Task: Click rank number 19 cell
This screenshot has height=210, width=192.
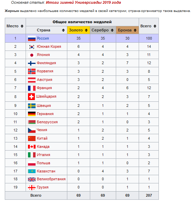Action: coord(15,187)
